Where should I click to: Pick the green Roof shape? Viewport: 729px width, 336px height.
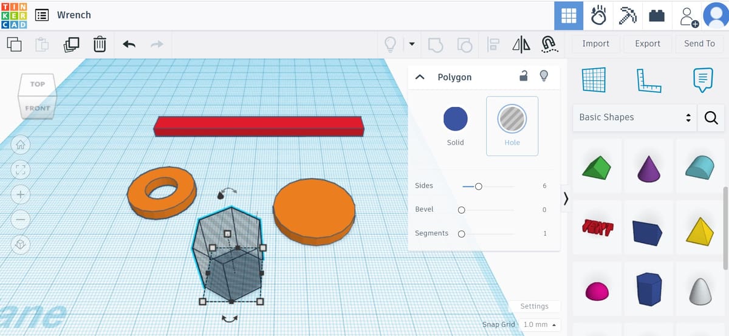click(x=597, y=166)
